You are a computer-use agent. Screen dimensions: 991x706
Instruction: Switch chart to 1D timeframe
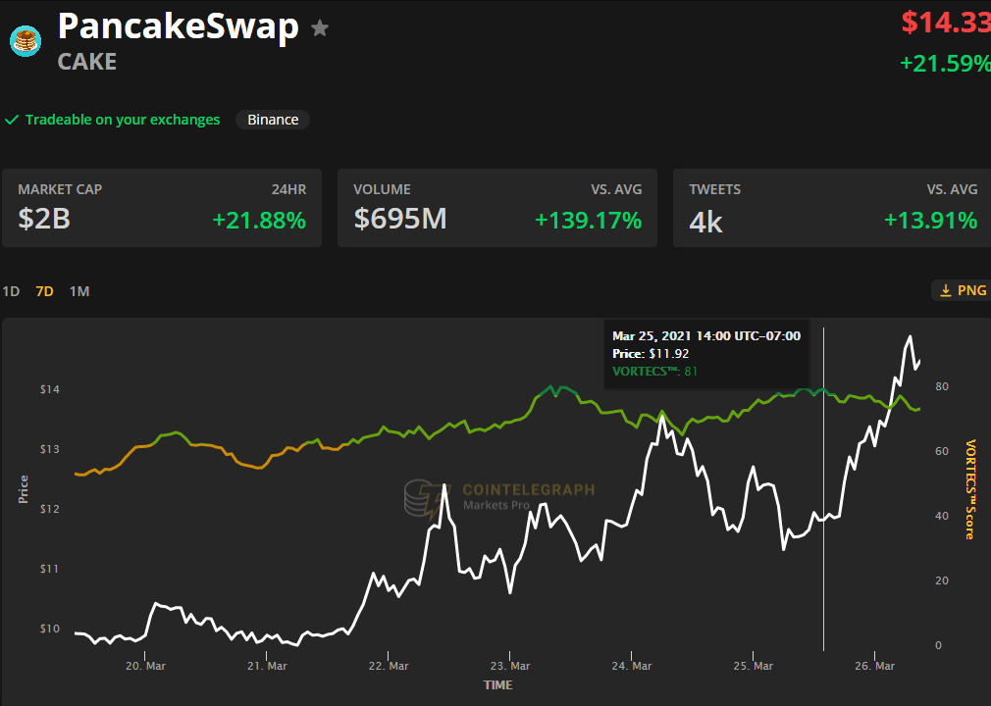(11, 291)
